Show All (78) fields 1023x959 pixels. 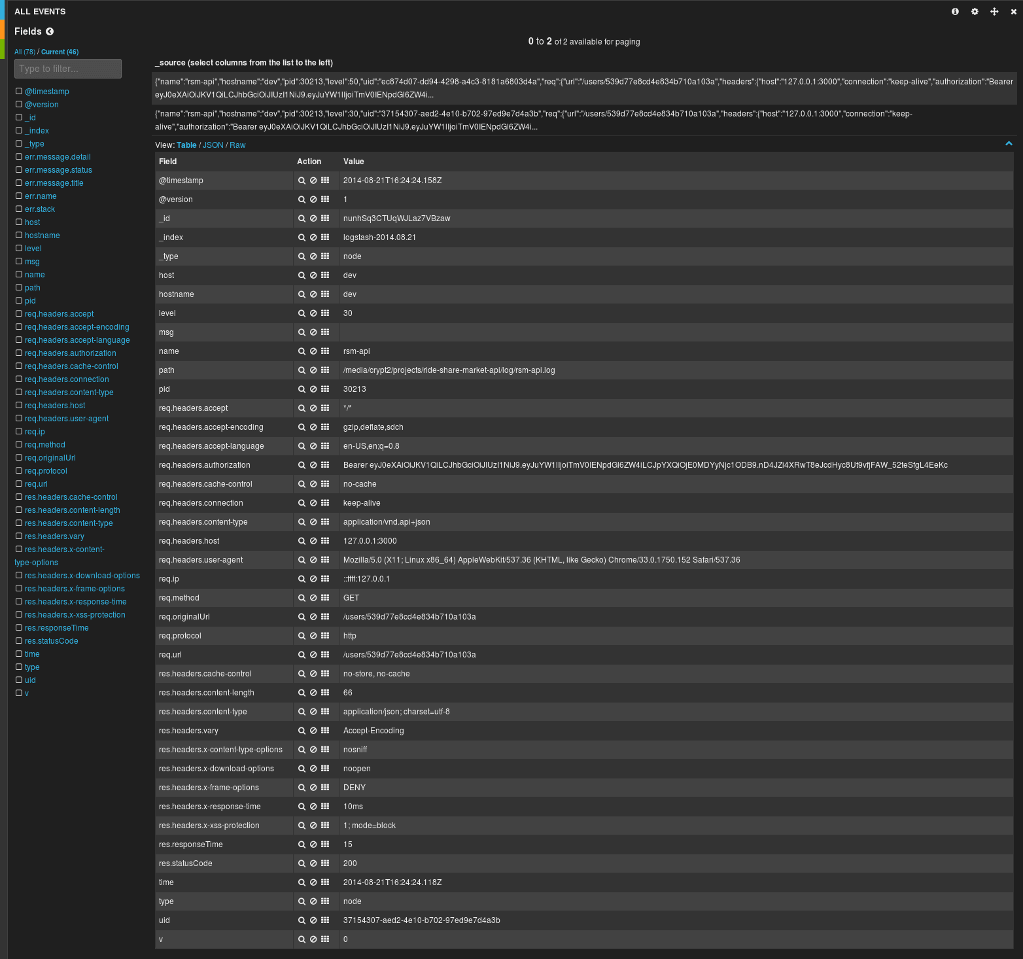[x=25, y=52]
